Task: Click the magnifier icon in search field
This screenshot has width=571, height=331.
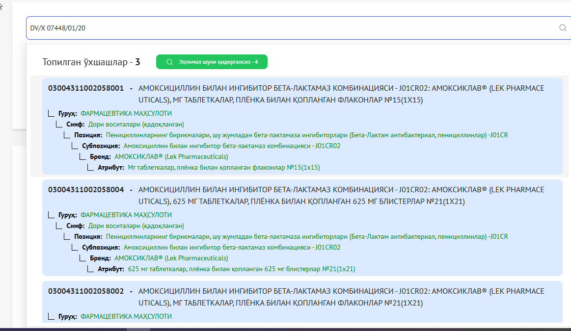Action: [x=563, y=27]
